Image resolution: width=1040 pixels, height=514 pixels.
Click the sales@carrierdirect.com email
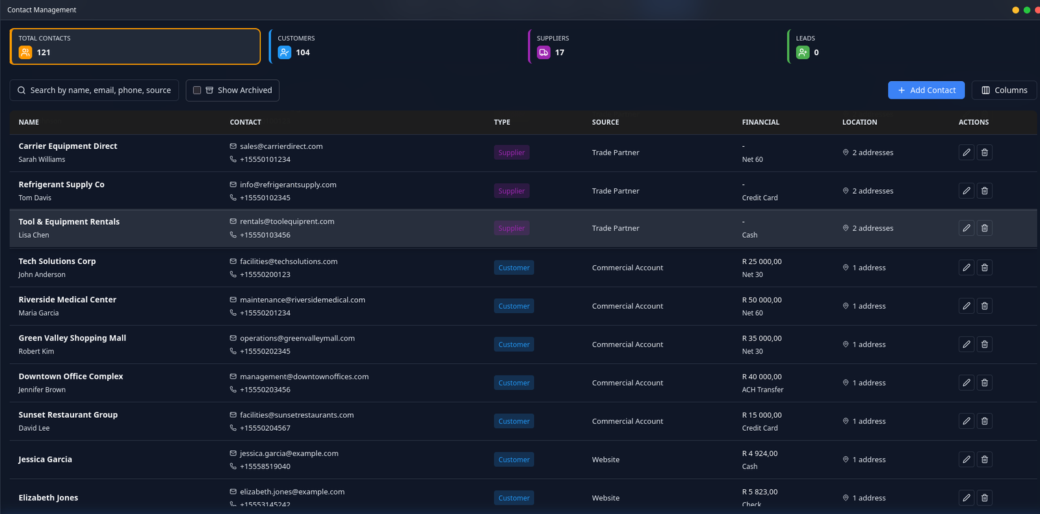coord(281,146)
